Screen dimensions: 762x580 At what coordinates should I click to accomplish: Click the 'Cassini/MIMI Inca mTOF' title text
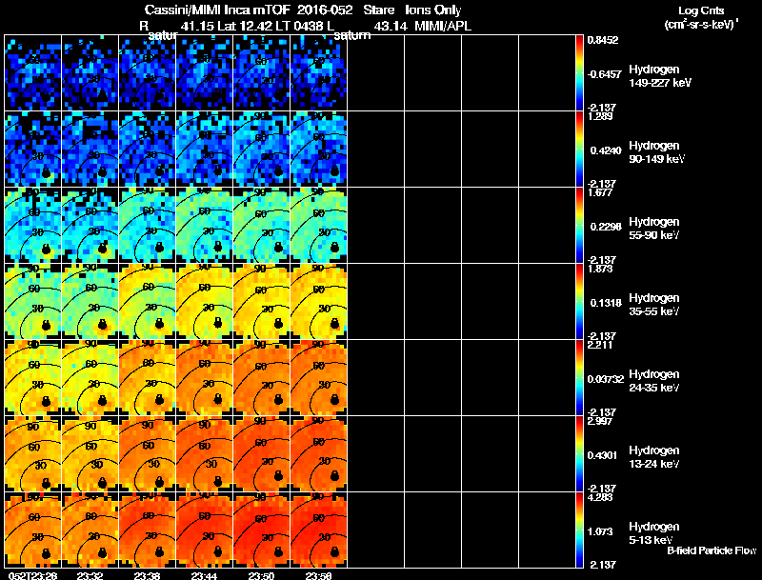(217, 10)
